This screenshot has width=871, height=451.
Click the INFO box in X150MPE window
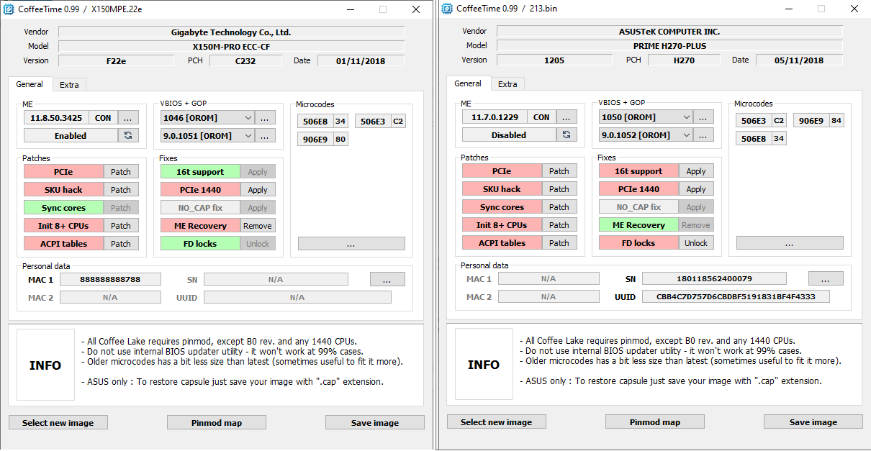point(45,365)
